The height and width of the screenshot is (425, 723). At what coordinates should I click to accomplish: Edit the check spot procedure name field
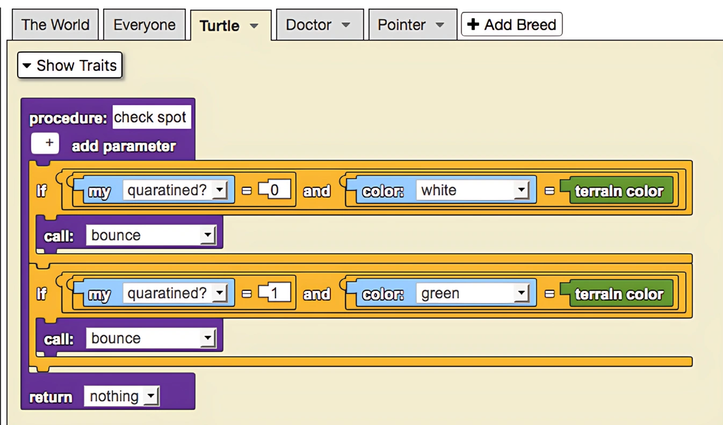click(x=151, y=117)
